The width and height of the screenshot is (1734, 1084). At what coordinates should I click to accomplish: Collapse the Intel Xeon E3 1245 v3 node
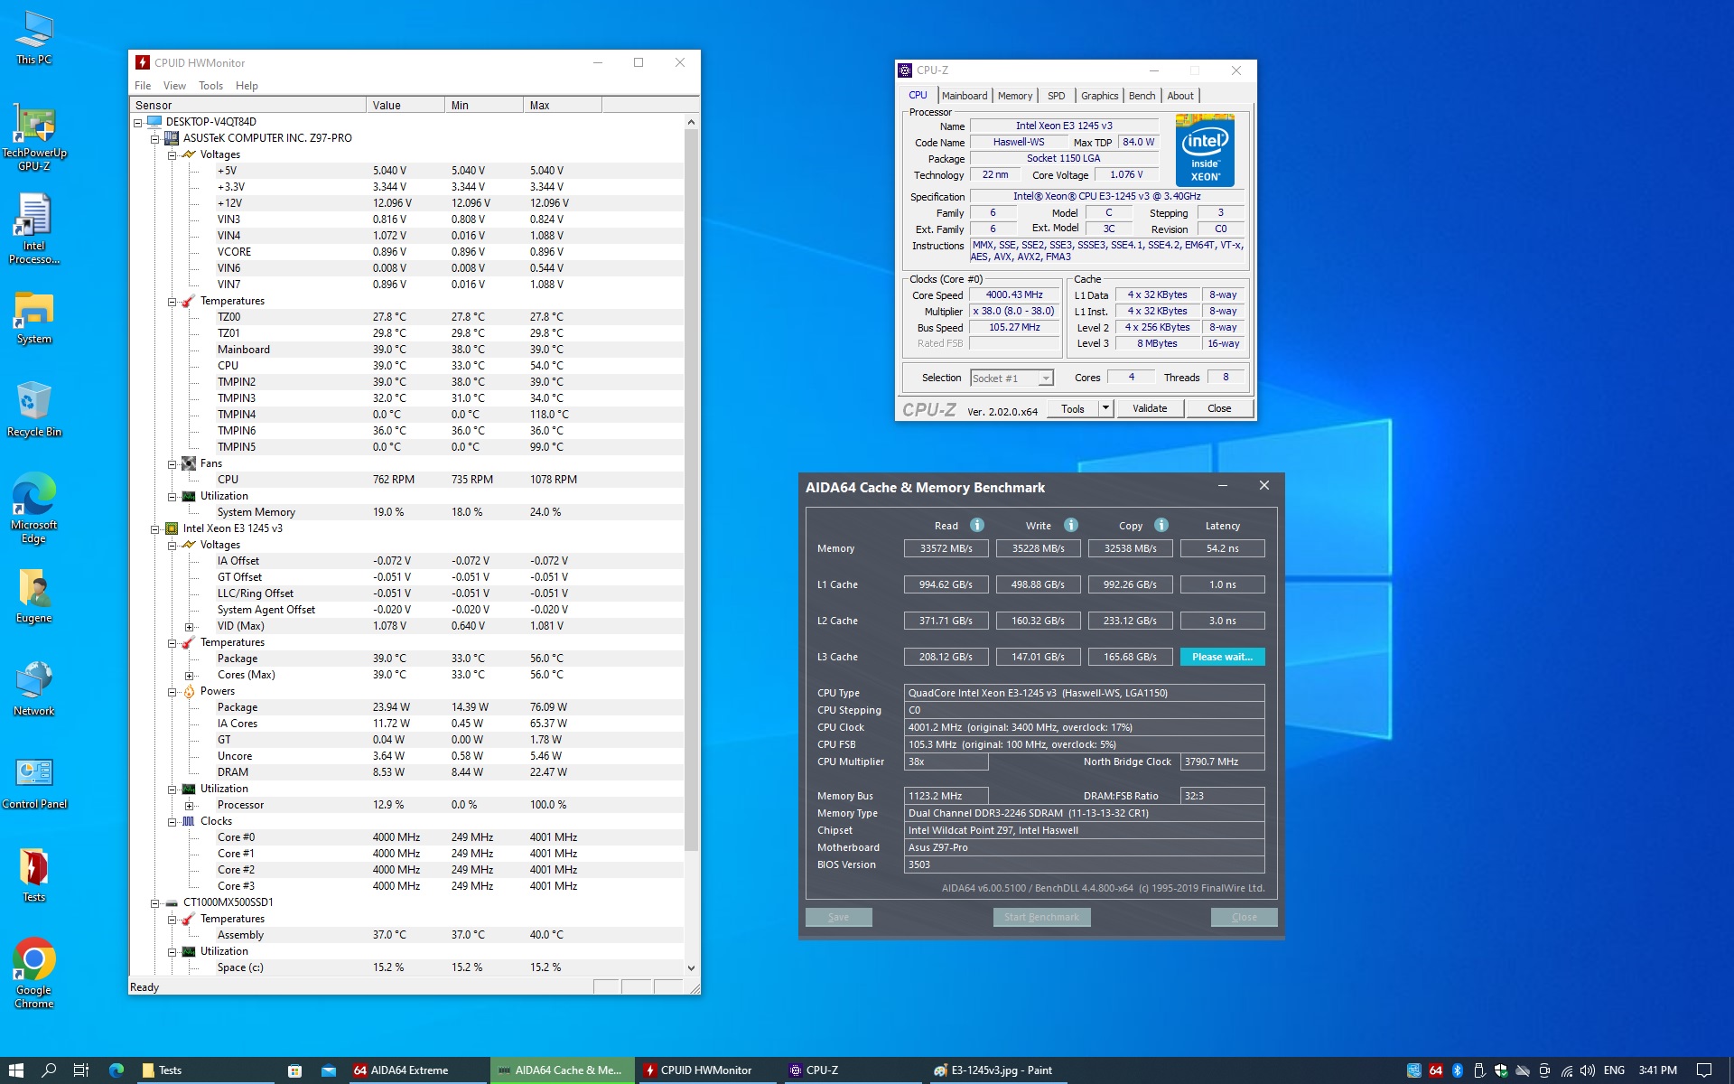coord(154,528)
